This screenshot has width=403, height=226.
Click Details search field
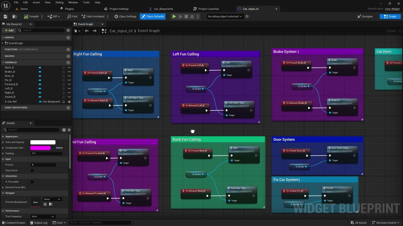point(31,130)
